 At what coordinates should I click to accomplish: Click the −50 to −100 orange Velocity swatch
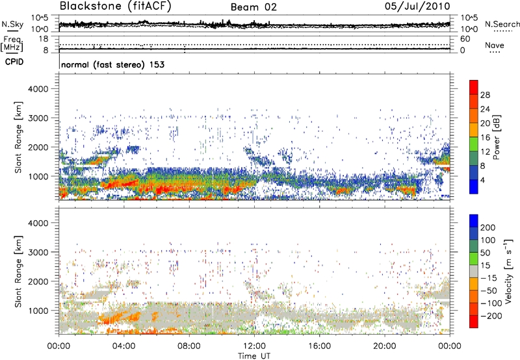pos(474,296)
